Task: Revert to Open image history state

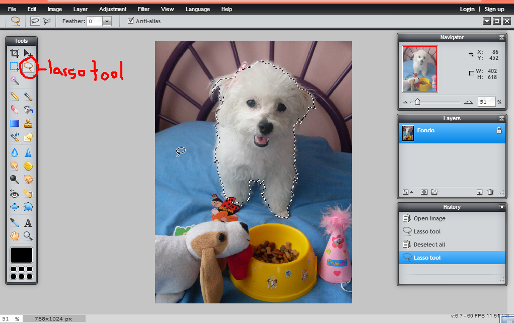Action: tap(452, 218)
